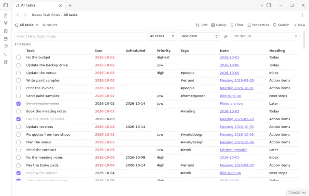The image size is (309, 196).
Task: Click the Heading column header
Action: coord(277,51)
